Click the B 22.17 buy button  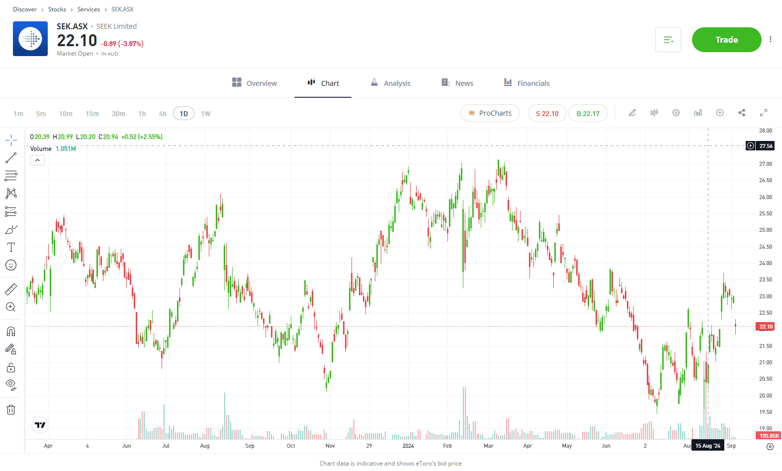click(x=588, y=113)
